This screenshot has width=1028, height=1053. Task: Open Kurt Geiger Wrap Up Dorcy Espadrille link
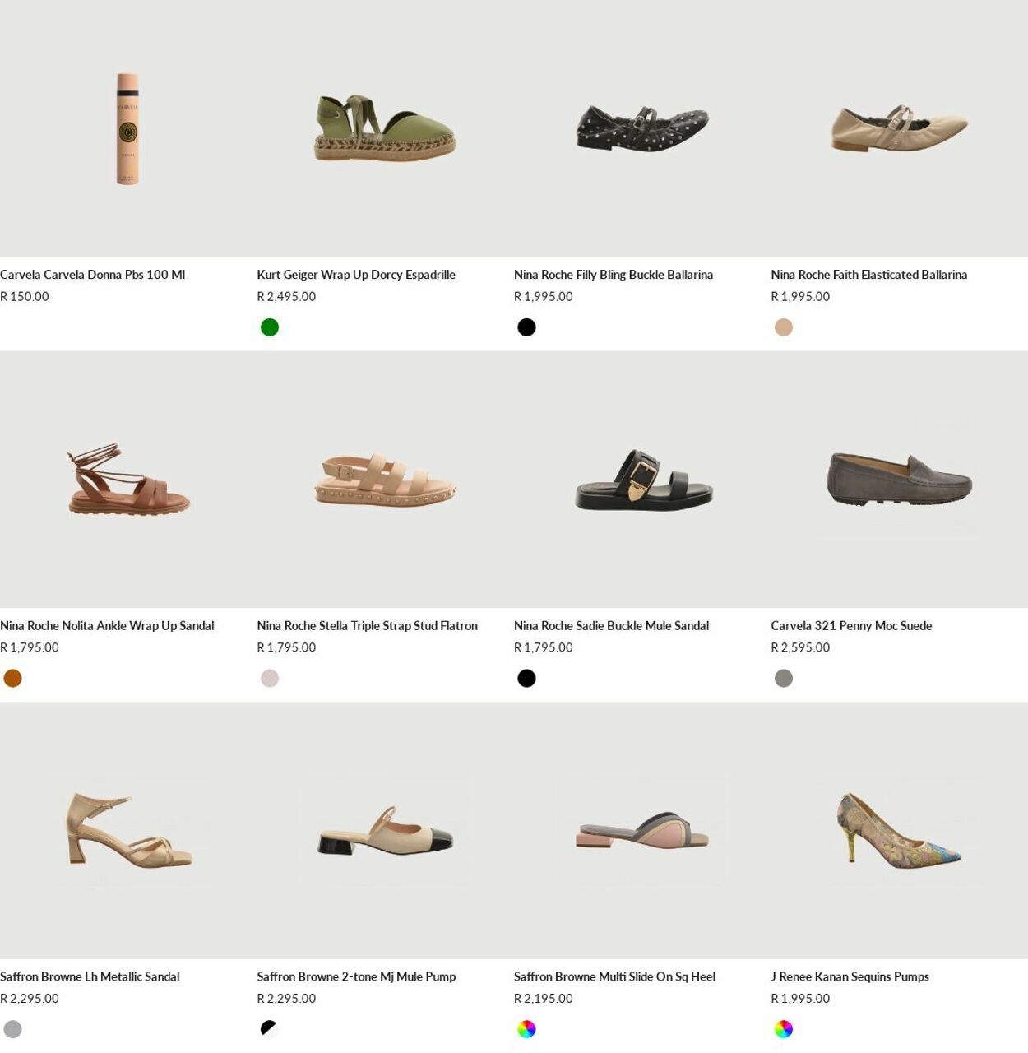click(356, 275)
